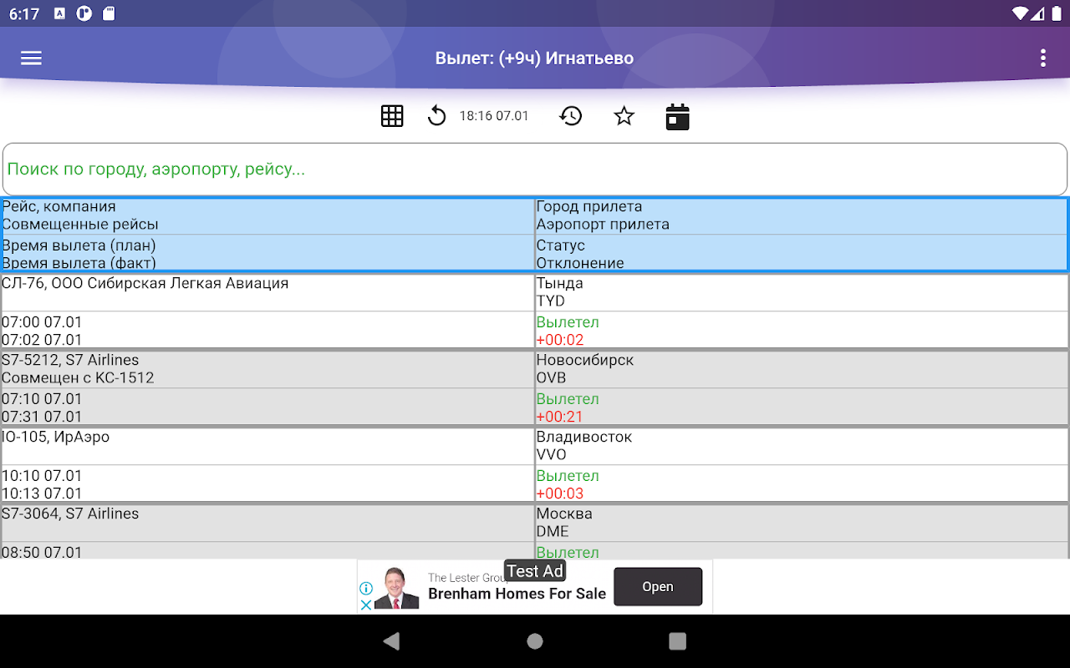Close the ad with X icon
The image size is (1070, 668).
[365, 605]
